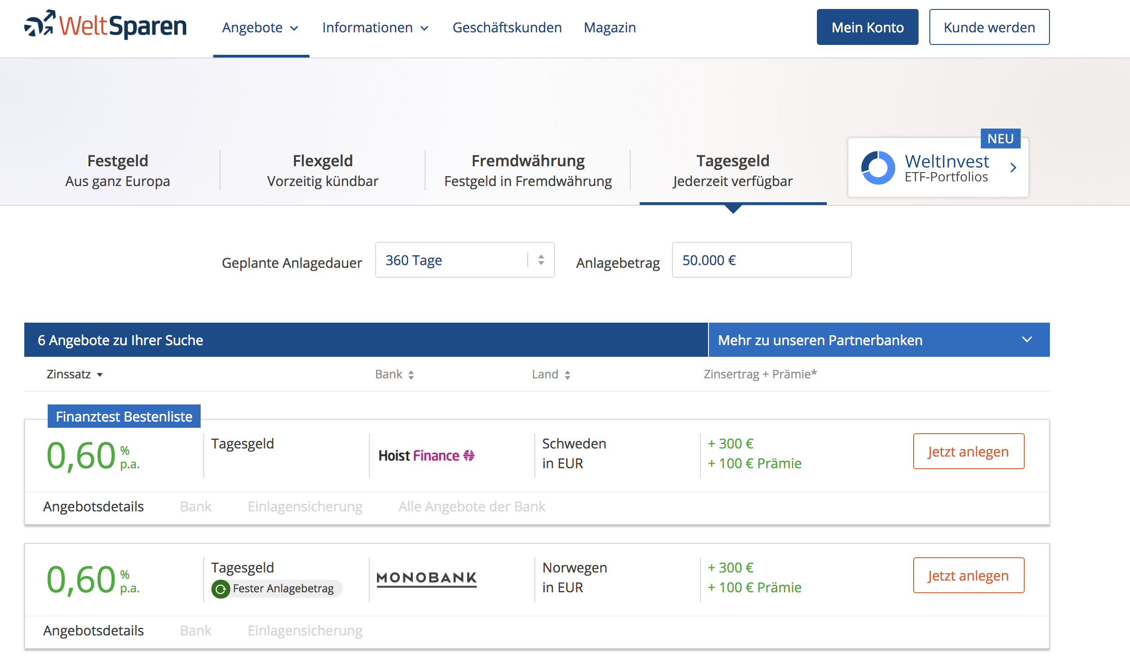Open Bank tab of Monobank offer
This screenshot has height=657, width=1130.
click(196, 630)
